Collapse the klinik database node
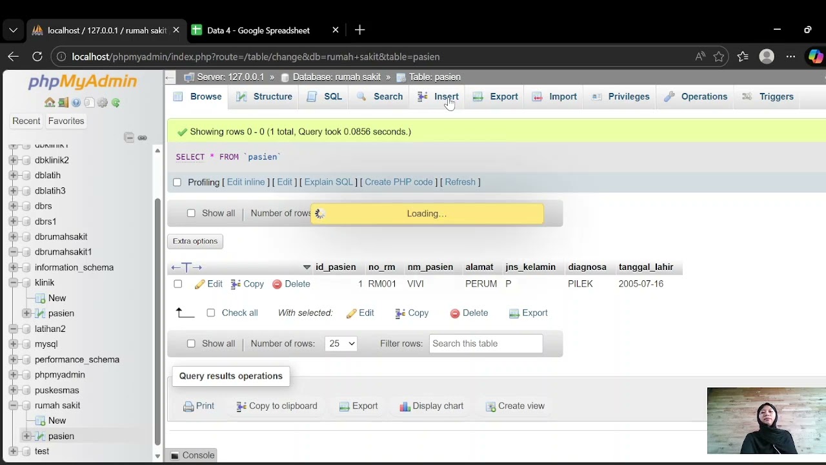This screenshot has height=465, width=826. [13, 283]
